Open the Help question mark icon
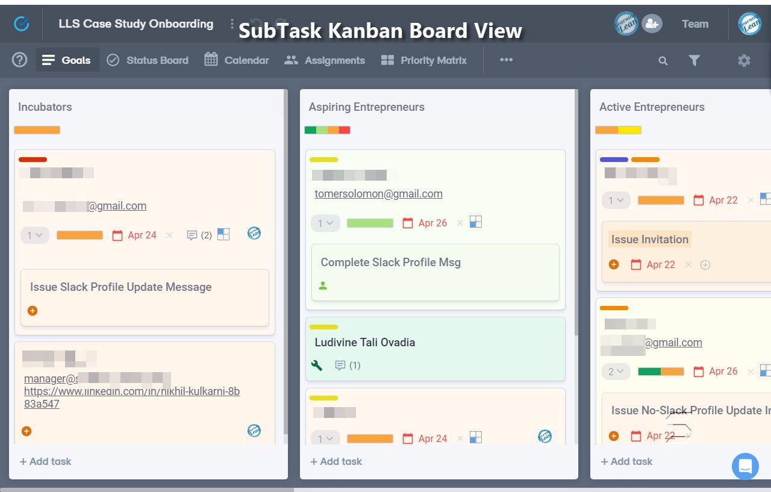This screenshot has height=492, width=771. 19,60
